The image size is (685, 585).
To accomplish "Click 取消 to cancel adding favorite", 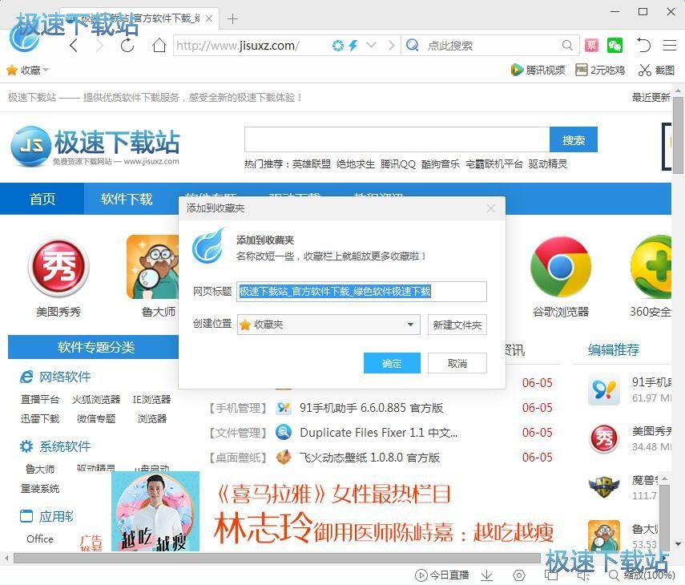I will tap(457, 363).
